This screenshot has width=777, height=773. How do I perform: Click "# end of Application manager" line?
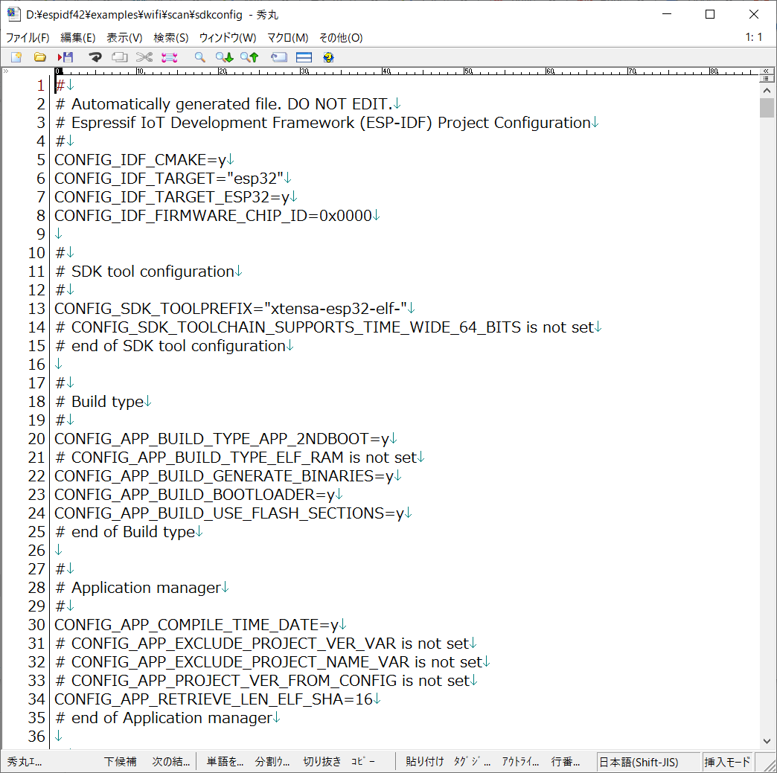click(164, 718)
